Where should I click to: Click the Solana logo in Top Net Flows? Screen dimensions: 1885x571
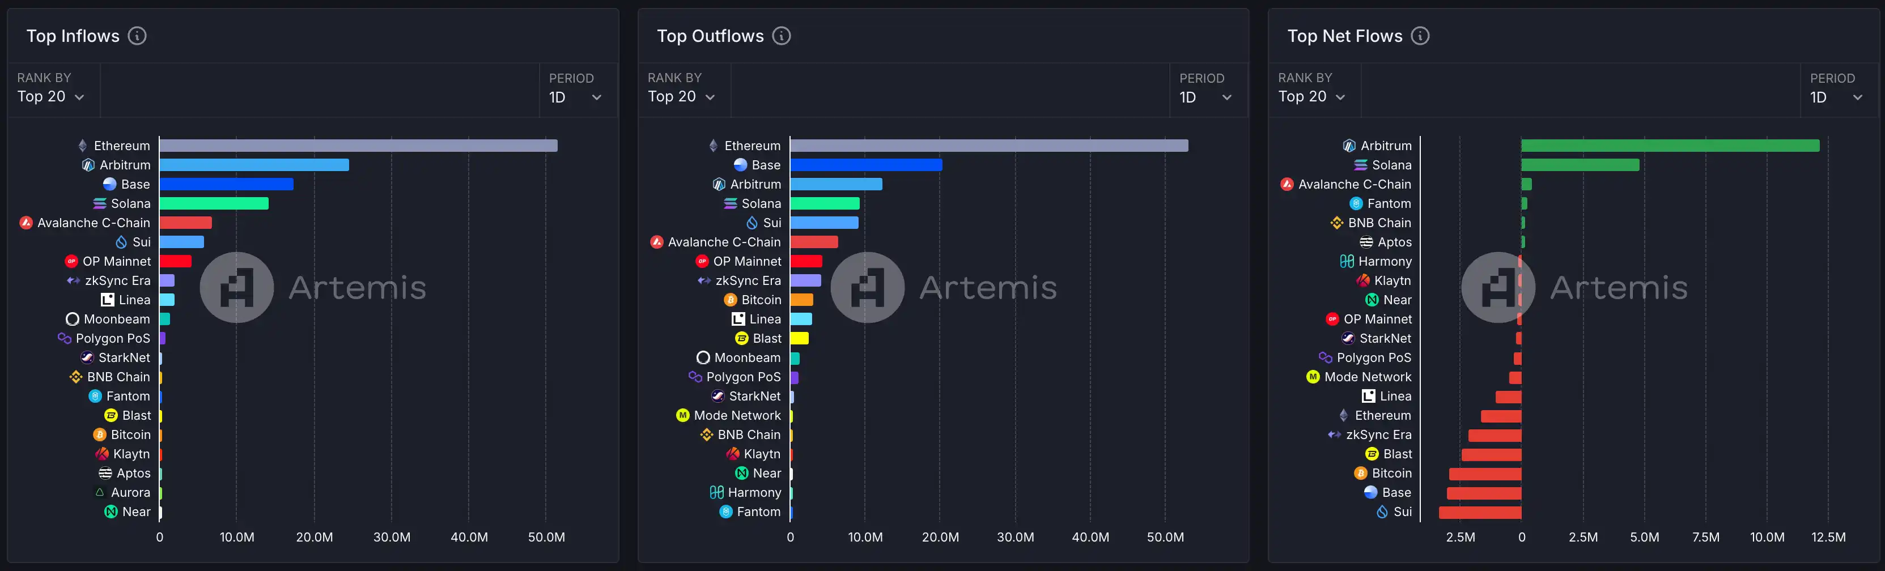[x=1360, y=165]
